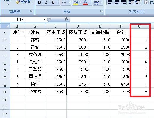
Task: Click header cell 绩效工资
Action: point(78,32)
